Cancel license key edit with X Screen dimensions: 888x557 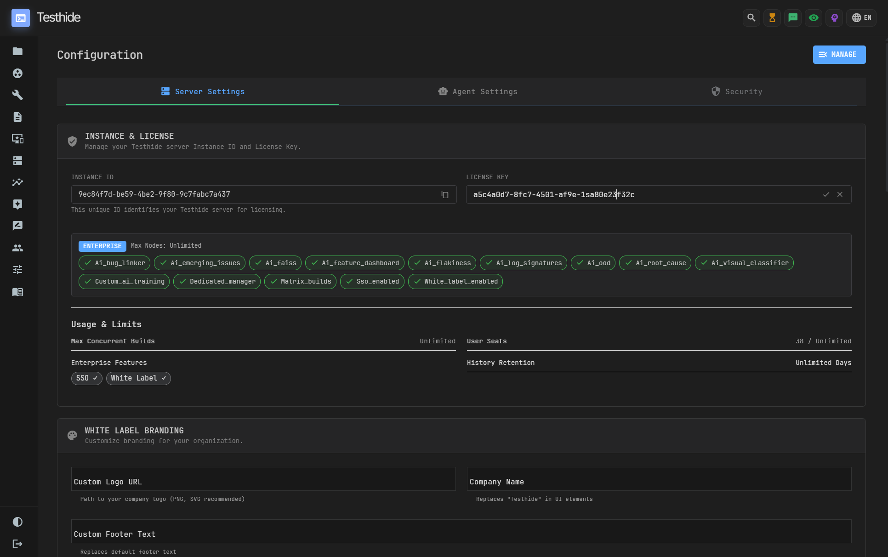[x=840, y=194]
